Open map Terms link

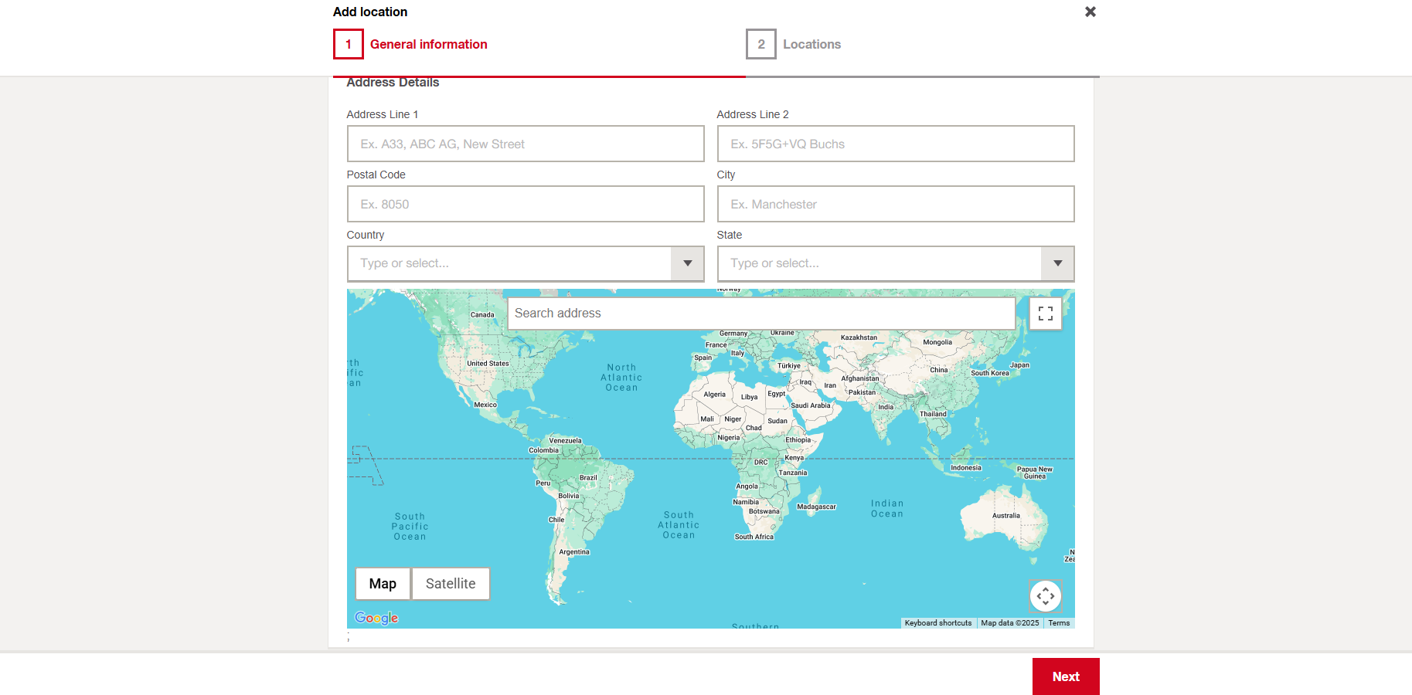(x=1059, y=623)
